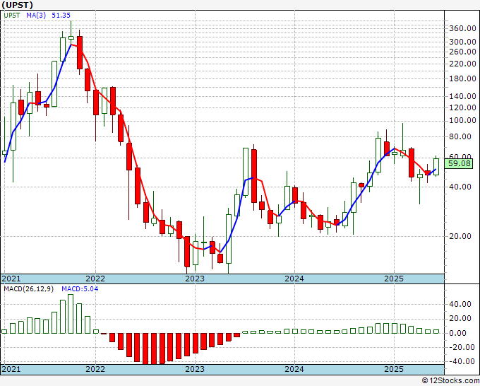Click the 2025 label on MACD axis
This screenshot has height=386, width=480.
click(394, 369)
